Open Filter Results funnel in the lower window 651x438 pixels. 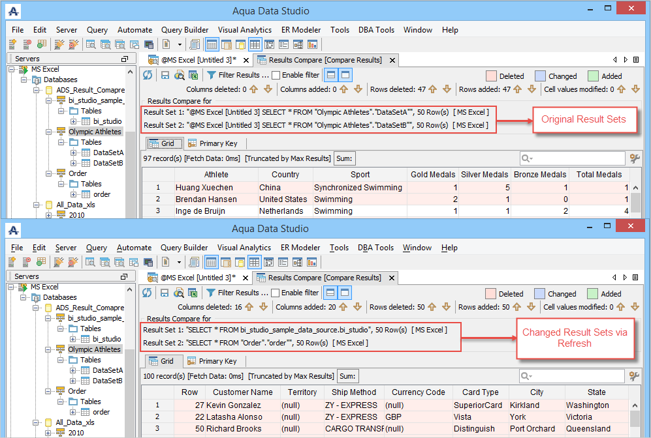pyautogui.click(x=211, y=293)
